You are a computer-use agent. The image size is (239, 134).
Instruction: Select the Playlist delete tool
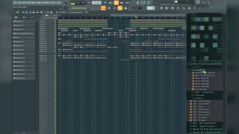point(30,12)
